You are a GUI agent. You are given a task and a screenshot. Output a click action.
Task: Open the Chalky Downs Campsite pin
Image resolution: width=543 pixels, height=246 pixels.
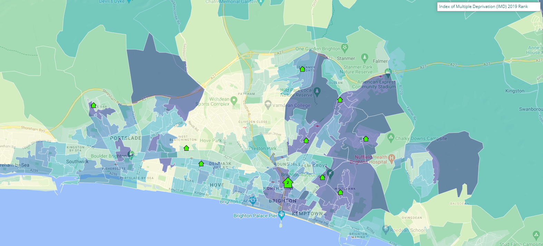pyautogui.click(x=391, y=137)
